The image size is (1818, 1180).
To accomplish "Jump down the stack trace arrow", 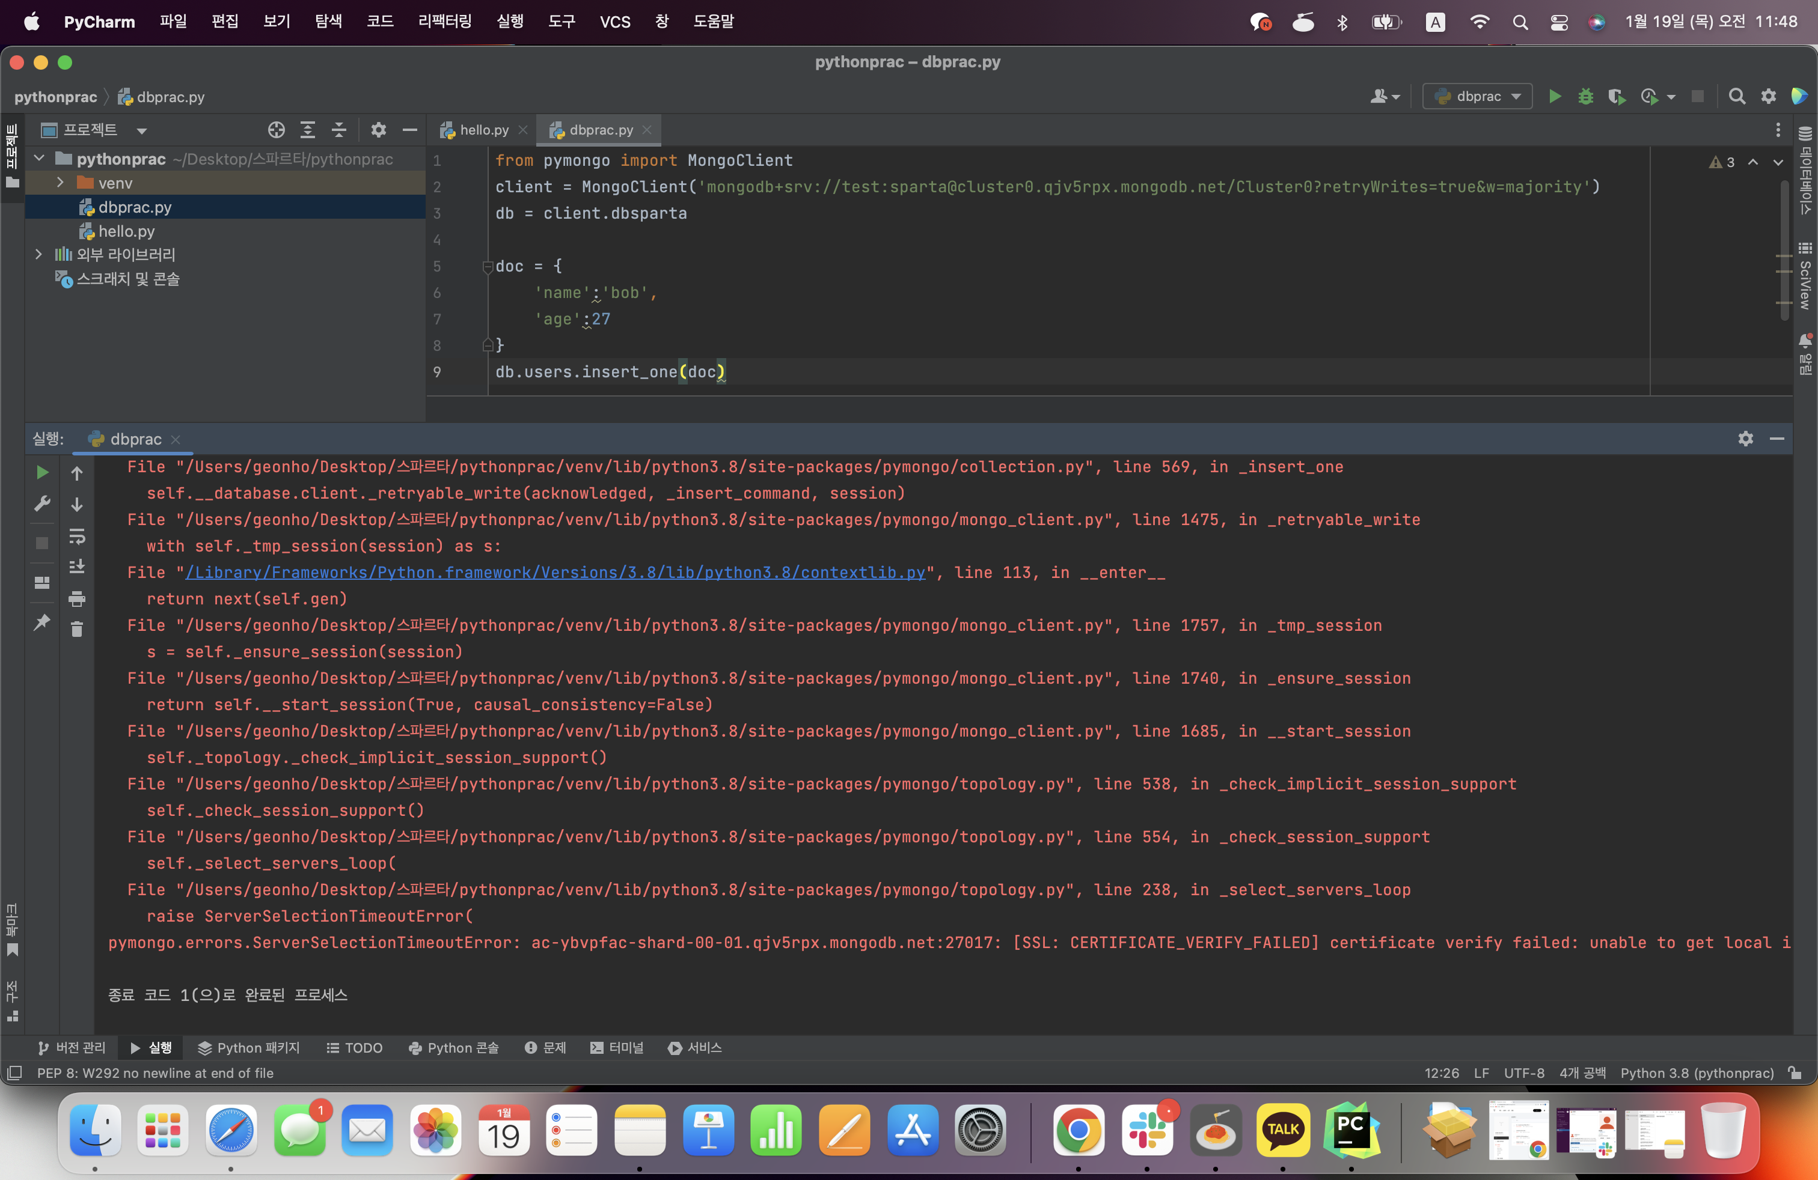I will point(77,505).
